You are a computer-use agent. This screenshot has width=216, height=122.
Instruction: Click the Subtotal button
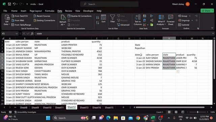[184, 25]
